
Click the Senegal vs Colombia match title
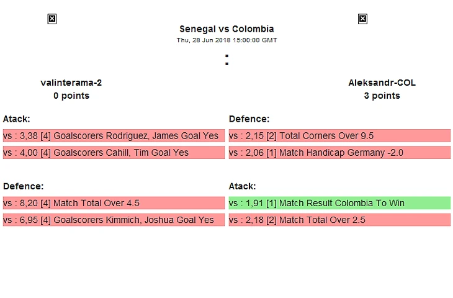(226, 29)
